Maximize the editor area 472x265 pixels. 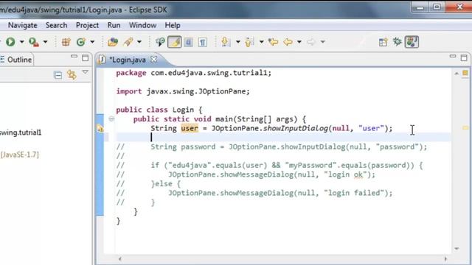[x=464, y=57]
